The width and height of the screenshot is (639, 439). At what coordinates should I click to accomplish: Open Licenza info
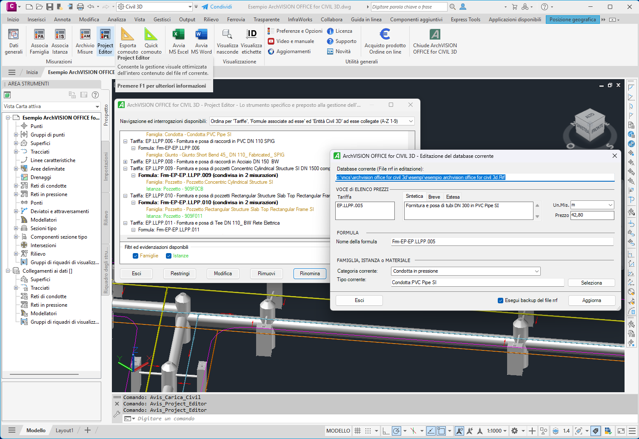click(x=339, y=31)
